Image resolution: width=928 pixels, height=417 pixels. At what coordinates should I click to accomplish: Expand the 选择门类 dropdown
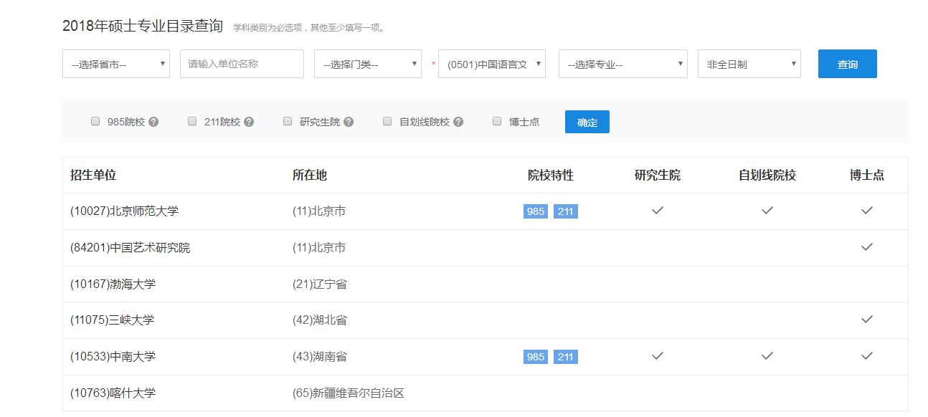[x=367, y=64]
